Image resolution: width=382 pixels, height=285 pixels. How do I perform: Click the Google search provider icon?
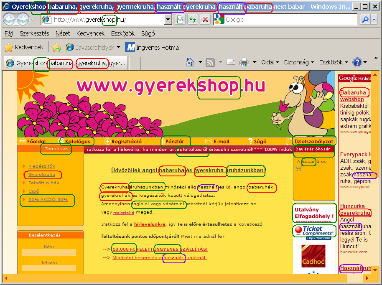tap(219, 20)
